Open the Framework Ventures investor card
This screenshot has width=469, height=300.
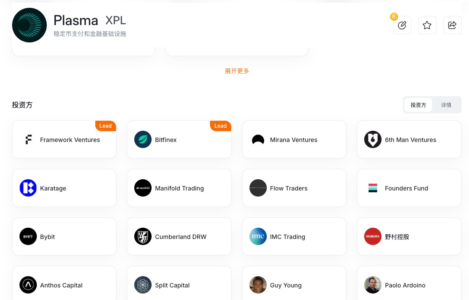64,139
